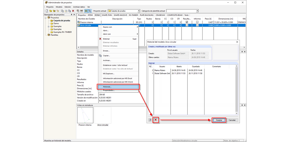Click the Guardado column header
This screenshot has width=290, height=142.
click(196, 66)
